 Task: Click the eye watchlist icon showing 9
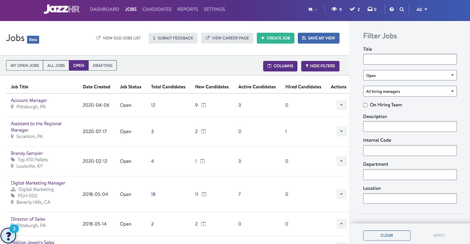pos(334,9)
